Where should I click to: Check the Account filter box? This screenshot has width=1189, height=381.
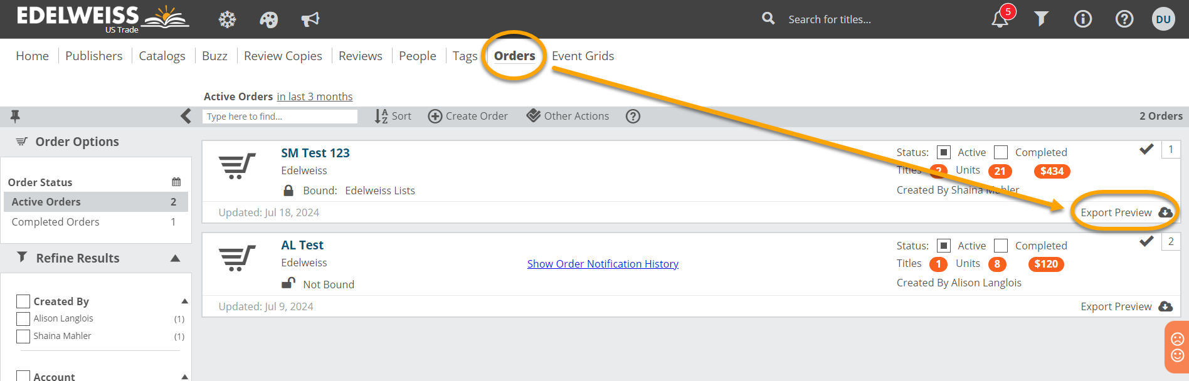[x=23, y=376]
